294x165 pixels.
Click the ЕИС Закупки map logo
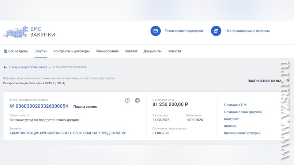coord(16,32)
